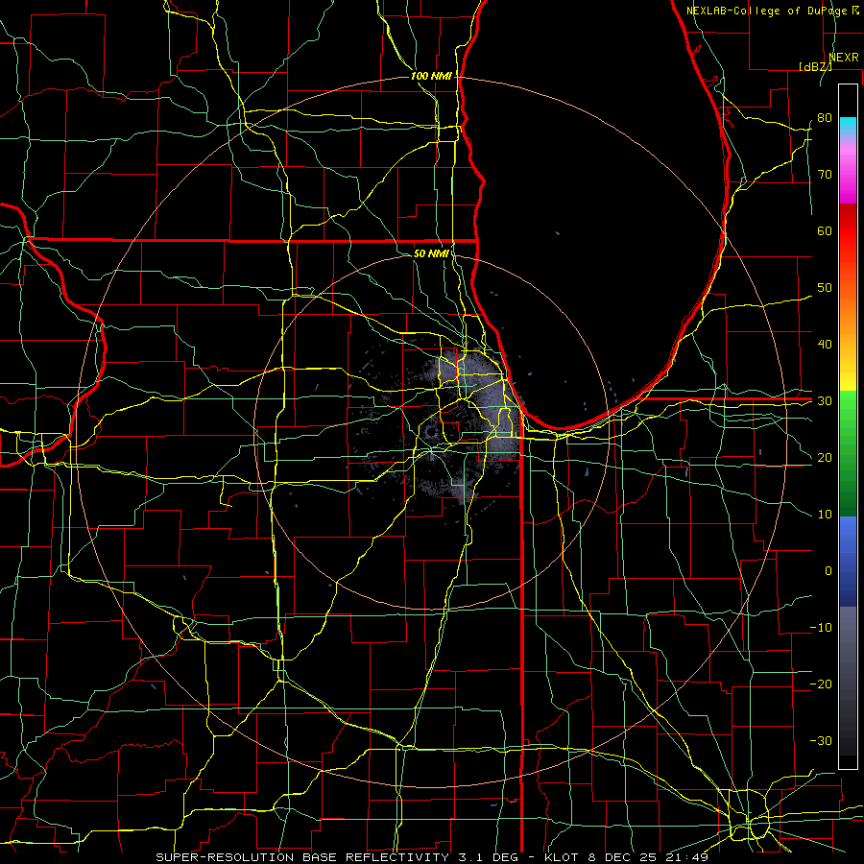Click the 40 value on the dBZ scale

(x=825, y=345)
